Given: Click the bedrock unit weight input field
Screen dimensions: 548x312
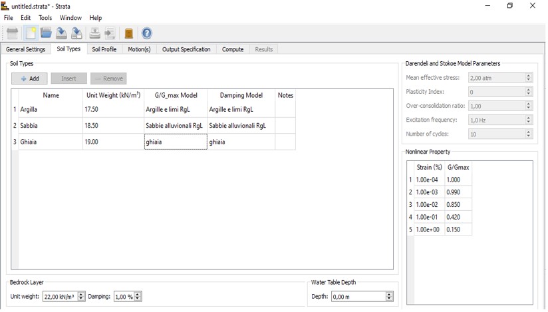Looking at the screenshot, I should tap(59, 297).
